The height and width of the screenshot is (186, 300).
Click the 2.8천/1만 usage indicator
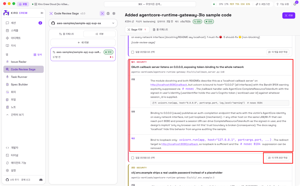[263, 4]
